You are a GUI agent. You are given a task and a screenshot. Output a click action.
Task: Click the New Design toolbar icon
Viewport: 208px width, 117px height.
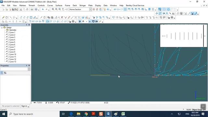point(3,9)
